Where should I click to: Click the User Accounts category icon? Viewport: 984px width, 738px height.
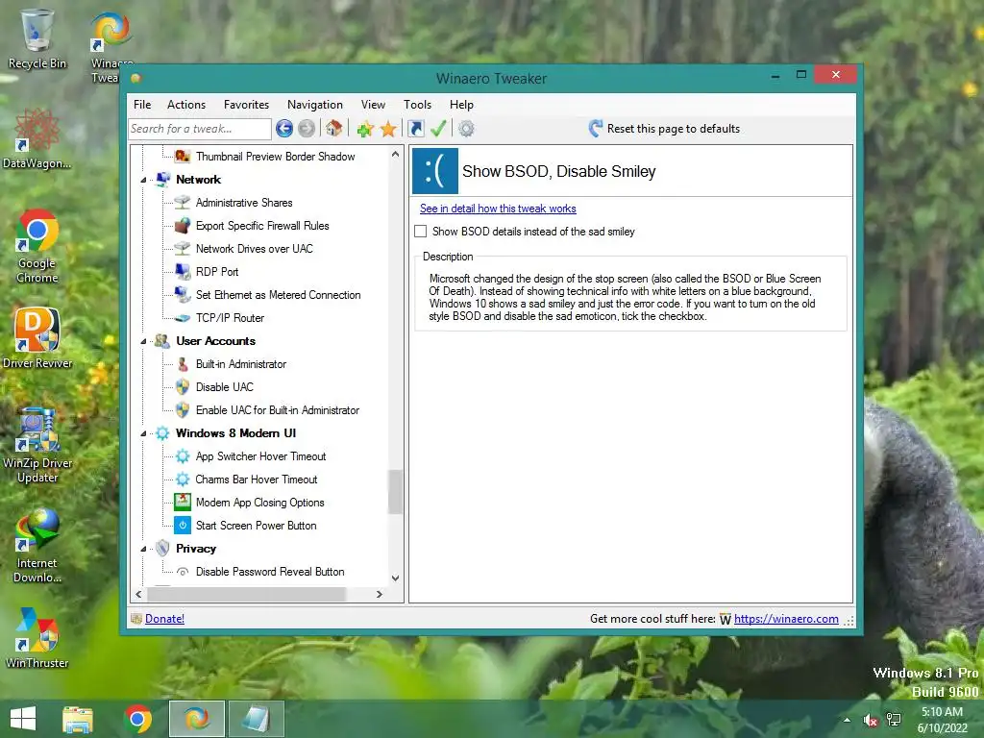tap(161, 341)
